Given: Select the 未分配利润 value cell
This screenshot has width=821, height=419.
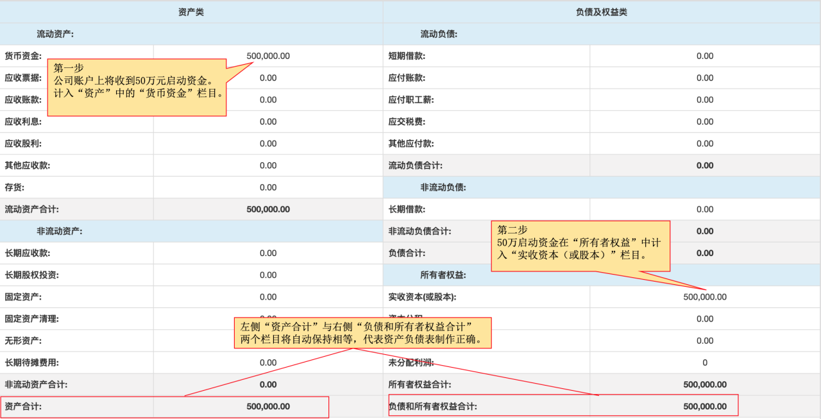Looking at the screenshot, I should click(x=704, y=363).
